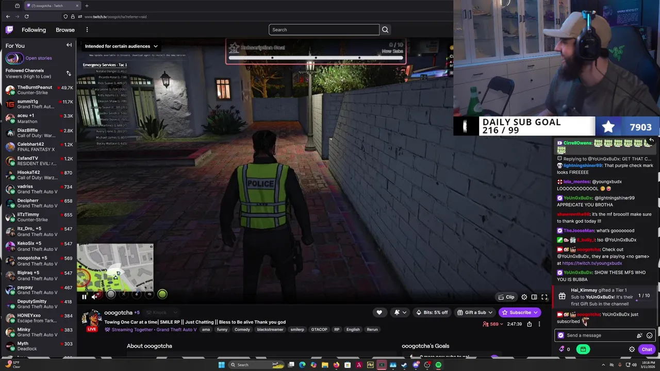
Task: Click the browser address bar URL
Action: [x=115, y=16]
